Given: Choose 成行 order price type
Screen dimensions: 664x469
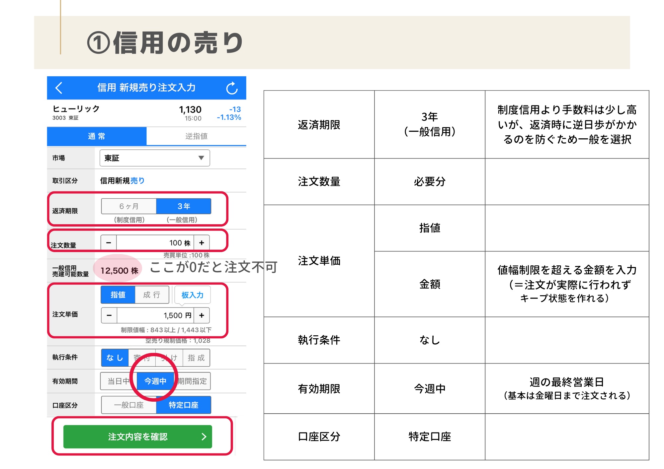Looking at the screenshot, I should click(152, 295).
